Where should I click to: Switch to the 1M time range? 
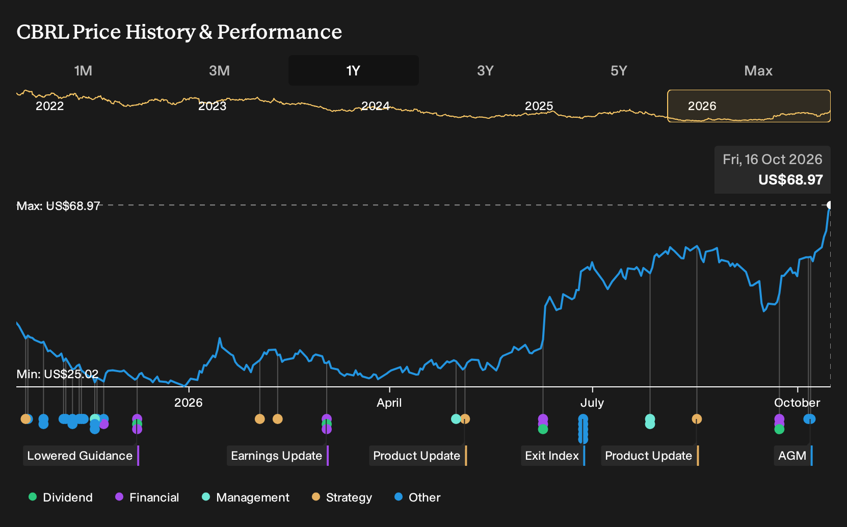83,70
